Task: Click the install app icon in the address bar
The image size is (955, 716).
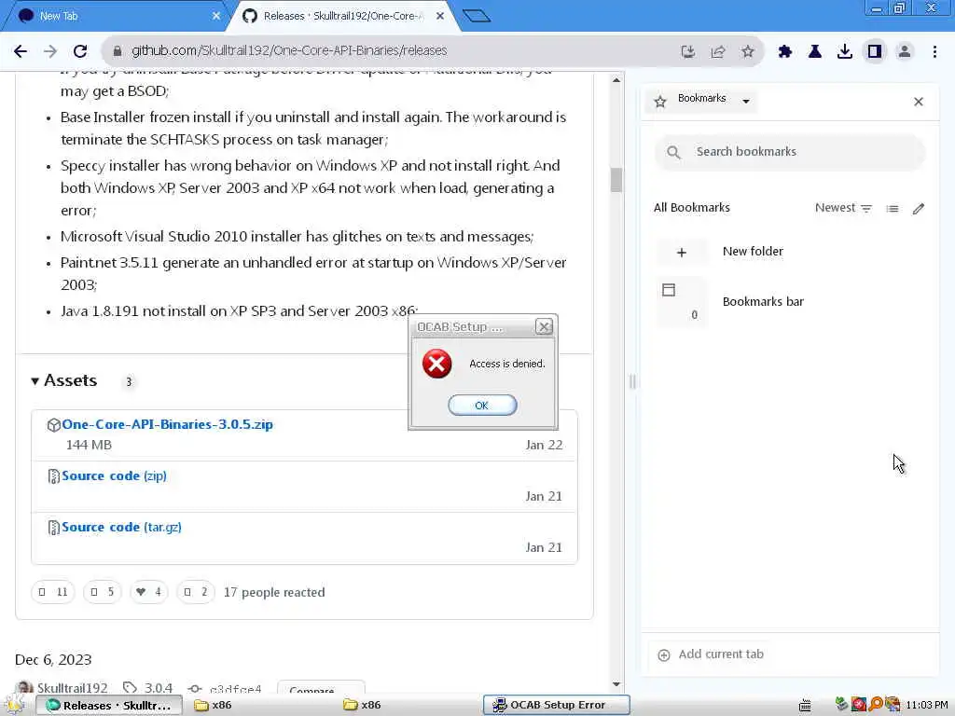Action: tap(687, 52)
